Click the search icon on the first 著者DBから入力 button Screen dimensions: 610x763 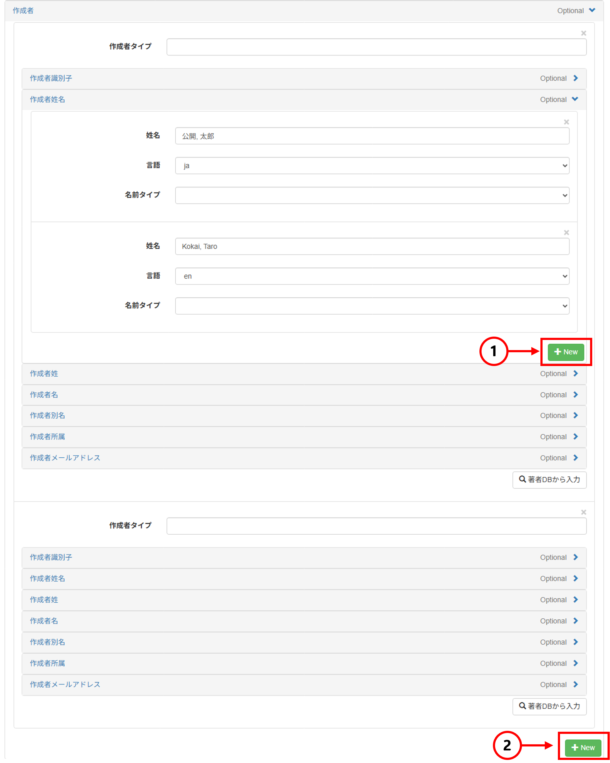[x=522, y=480]
